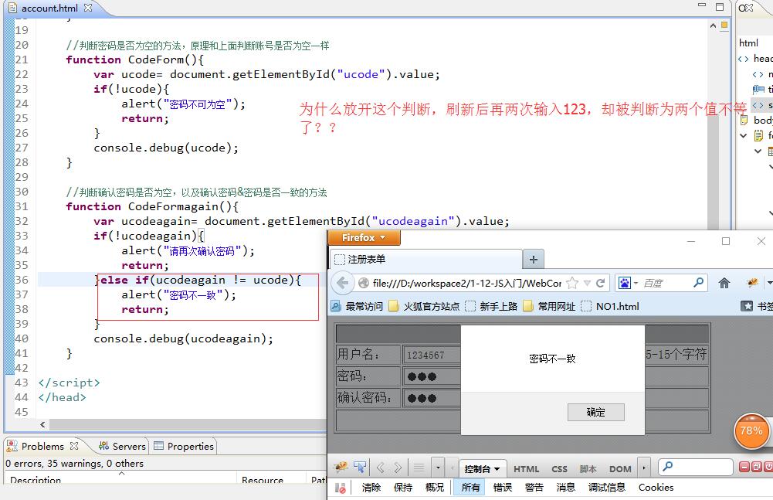Open the bookmarks star menu button
Screen dimensions: 773x500
(x=747, y=307)
